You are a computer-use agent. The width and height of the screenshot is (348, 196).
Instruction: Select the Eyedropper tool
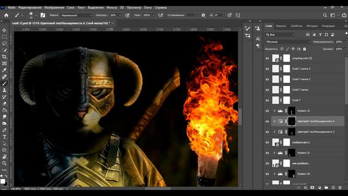pyautogui.click(x=4, y=70)
